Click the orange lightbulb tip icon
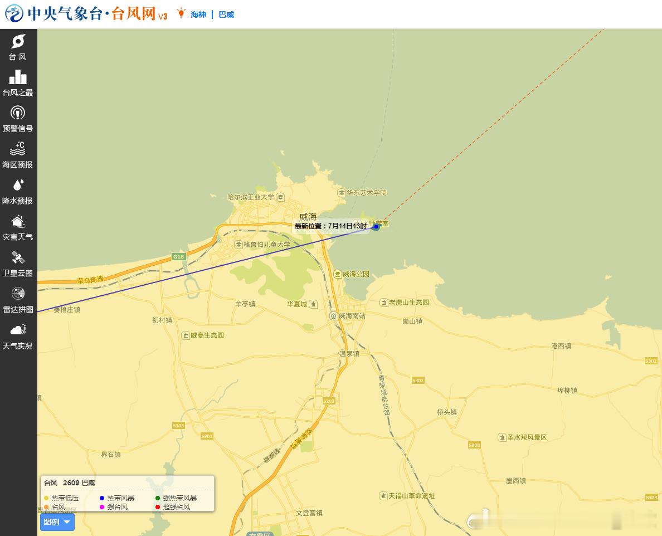The width and height of the screenshot is (662, 536). pos(181,13)
